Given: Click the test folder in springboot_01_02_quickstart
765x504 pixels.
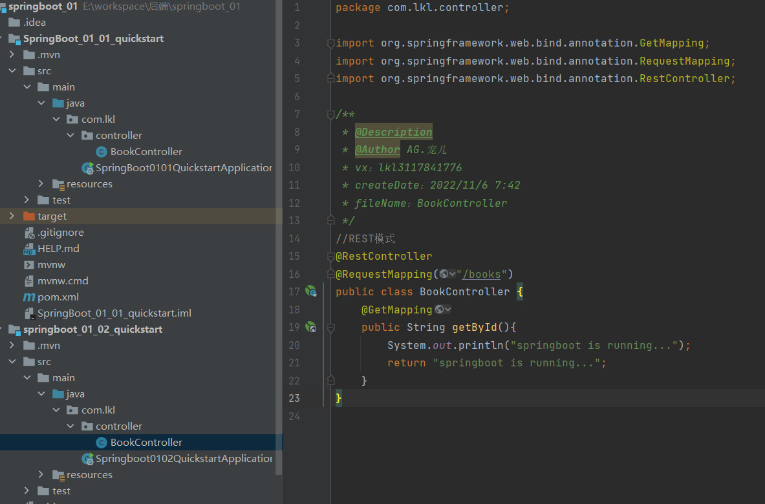Looking at the screenshot, I should (61, 491).
